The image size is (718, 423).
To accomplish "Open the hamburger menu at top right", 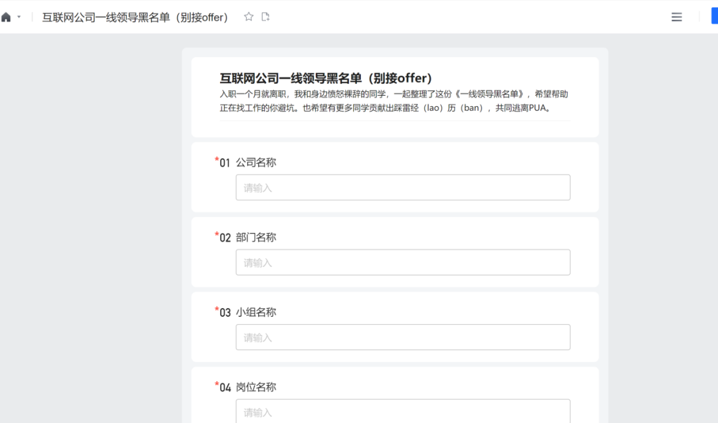I will [x=677, y=17].
